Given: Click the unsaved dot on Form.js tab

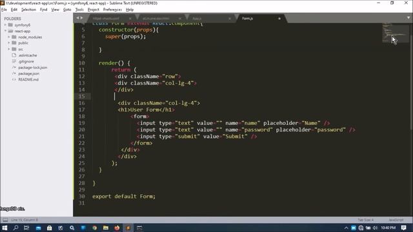Looking at the screenshot, I should [x=279, y=19].
